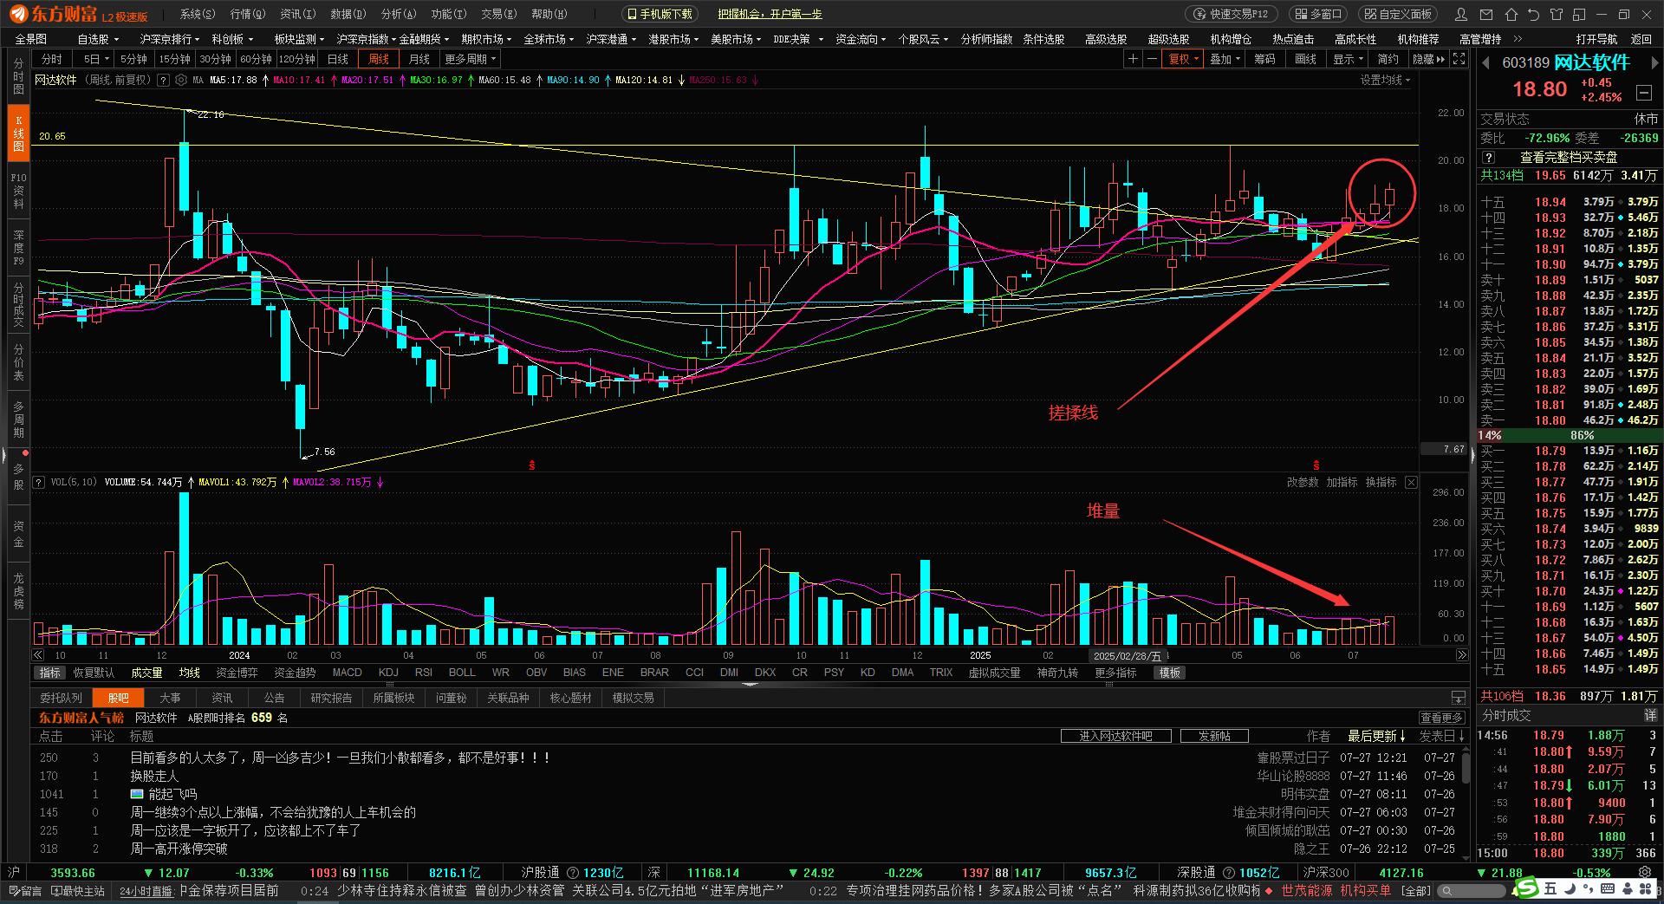Switch the chart to 日线 period
1664x904 pixels.
click(337, 59)
